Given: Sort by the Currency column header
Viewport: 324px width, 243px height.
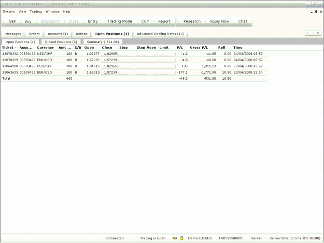Looking at the screenshot, I should pyautogui.click(x=45, y=48).
